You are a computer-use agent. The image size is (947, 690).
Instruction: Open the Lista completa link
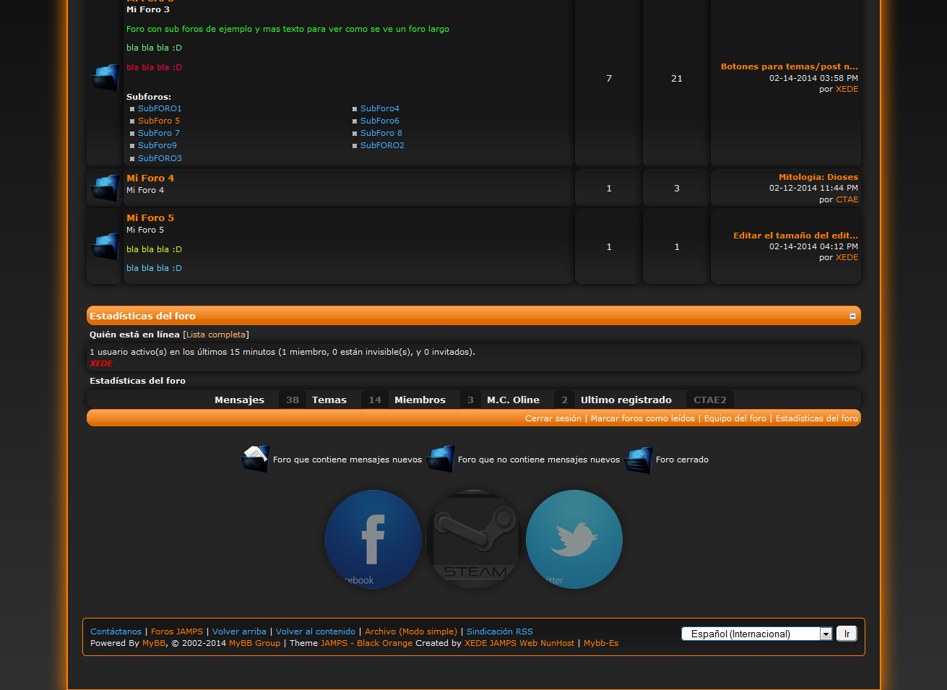point(216,335)
